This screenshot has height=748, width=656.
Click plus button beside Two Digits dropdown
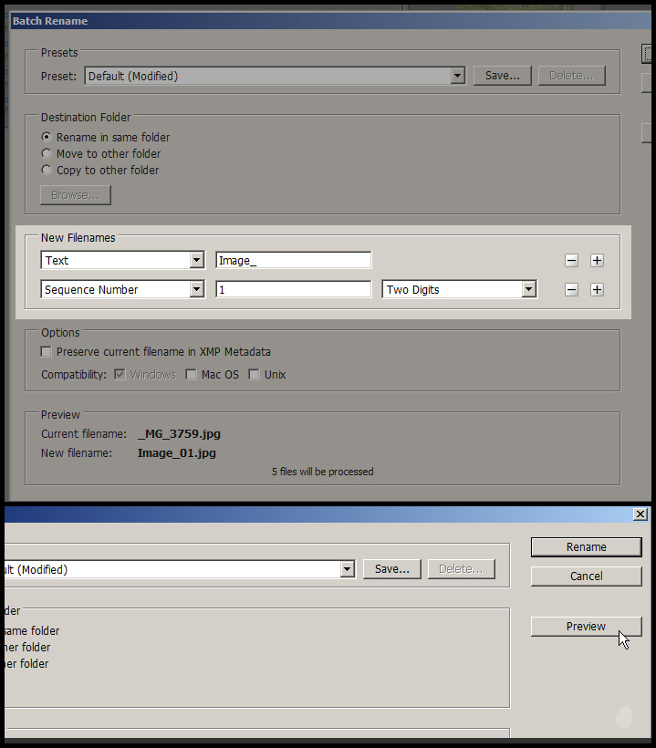click(597, 290)
